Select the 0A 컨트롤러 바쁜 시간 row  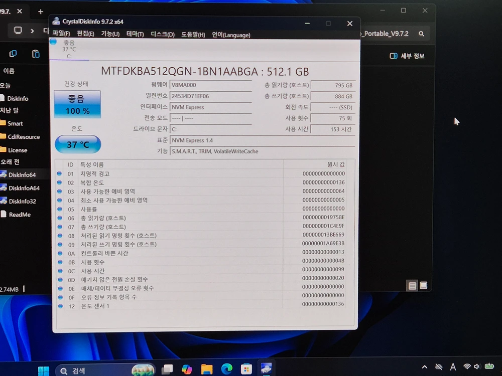click(x=201, y=253)
